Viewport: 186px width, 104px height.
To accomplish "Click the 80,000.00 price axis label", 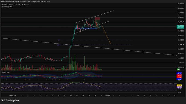I will (x=181, y=22).
